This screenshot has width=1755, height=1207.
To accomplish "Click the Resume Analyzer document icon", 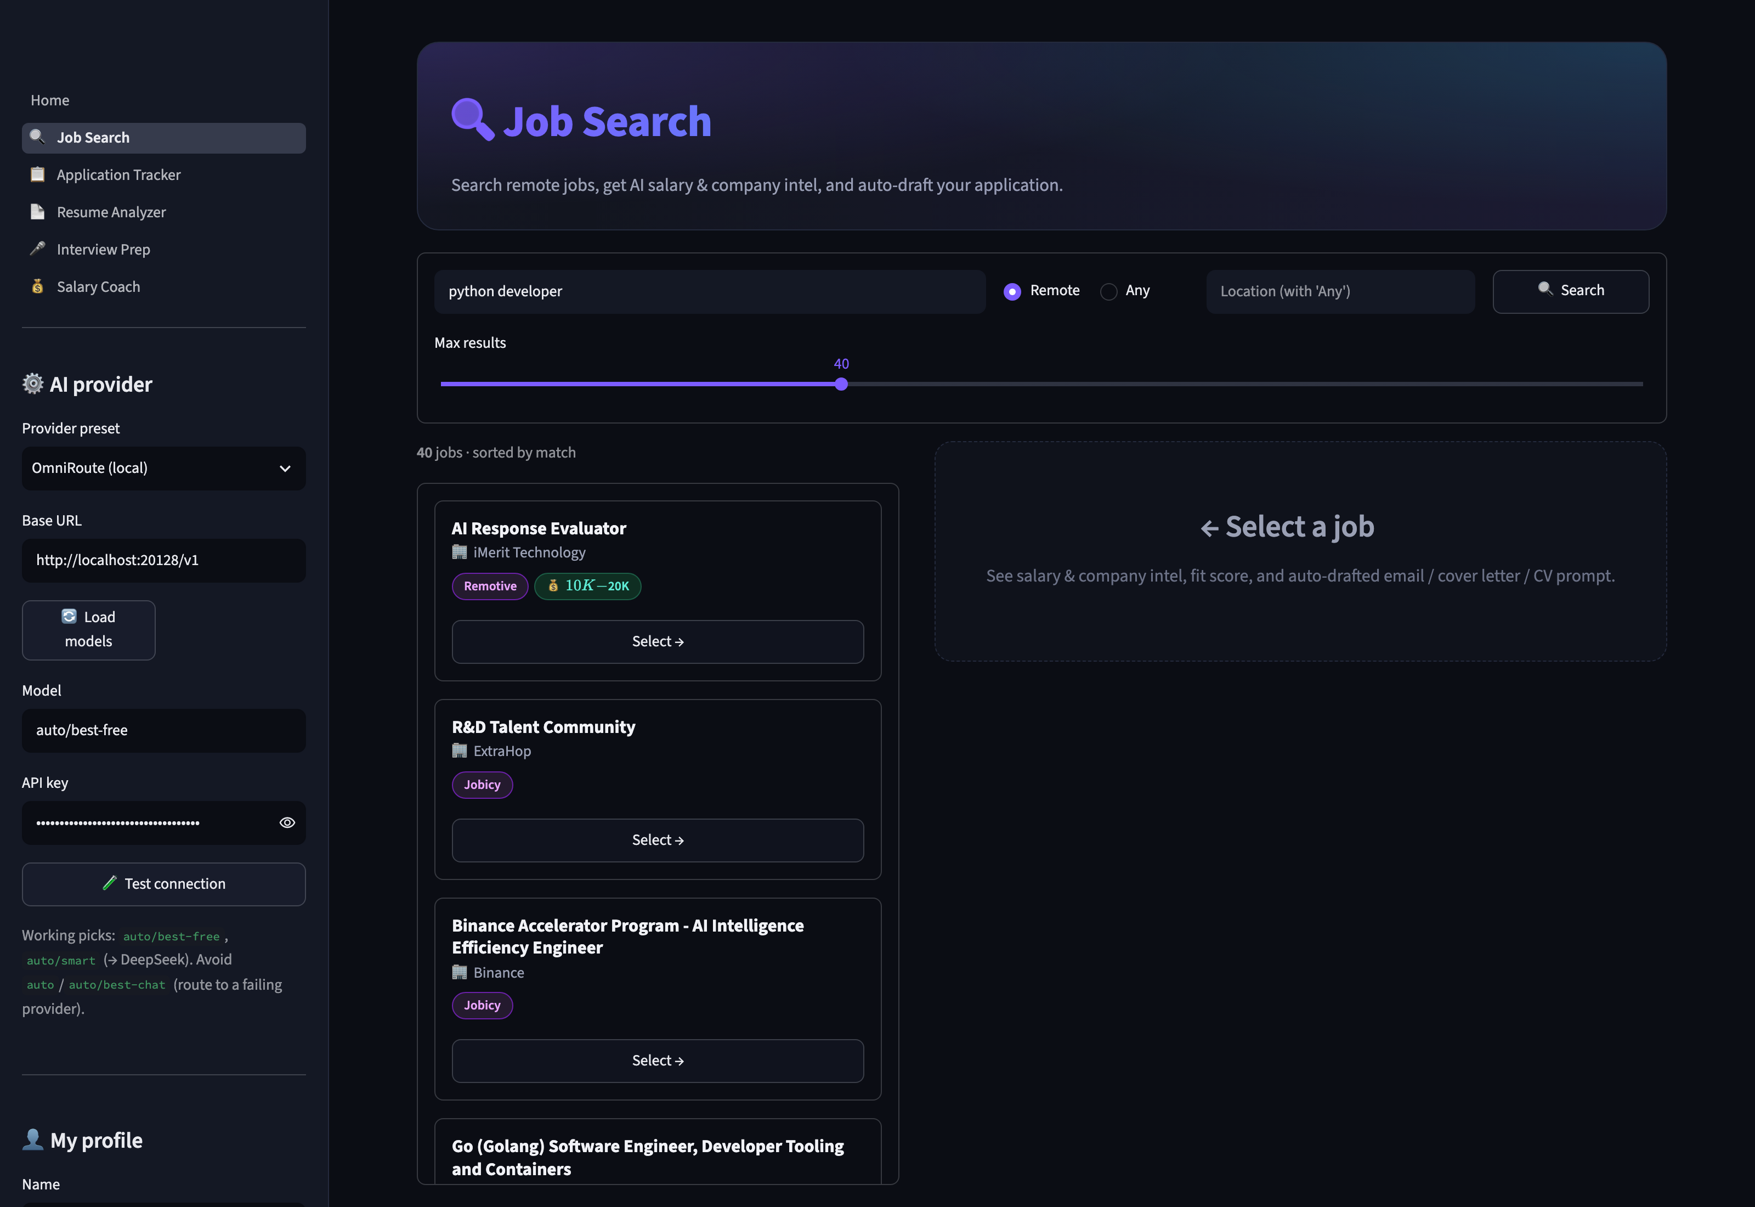I will click(37, 212).
